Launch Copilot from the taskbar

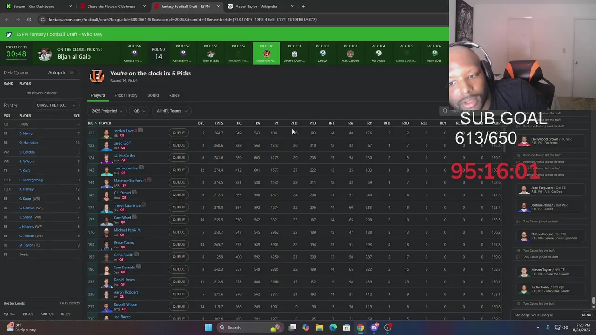pos(305,328)
